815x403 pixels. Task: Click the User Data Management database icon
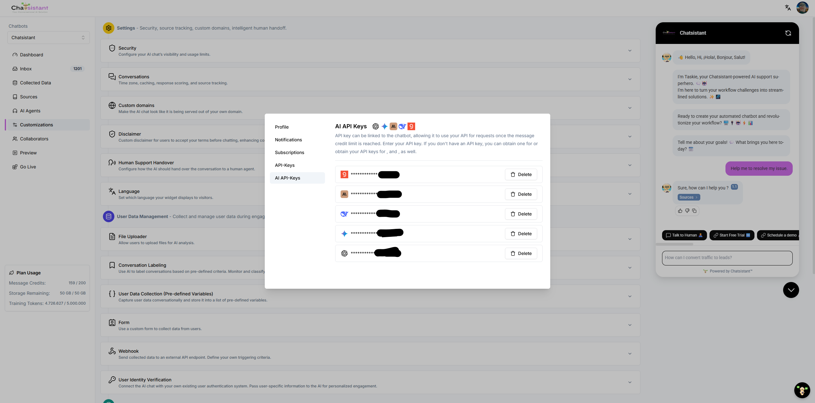(109, 216)
